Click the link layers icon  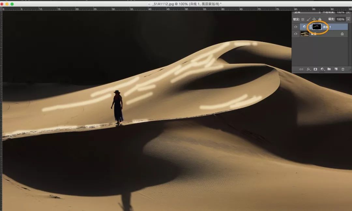coord(301,69)
